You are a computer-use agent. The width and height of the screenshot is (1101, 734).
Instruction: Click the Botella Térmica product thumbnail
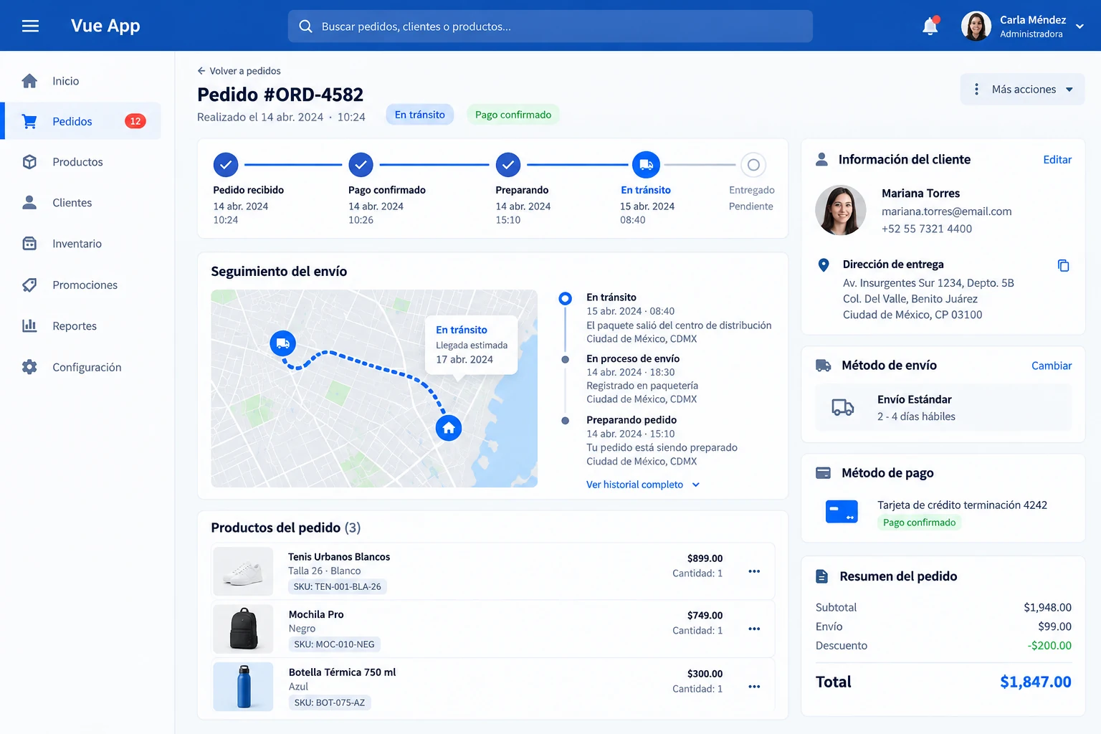point(243,687)
